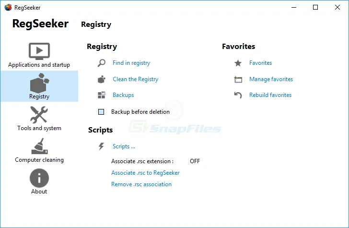This screenshot has width=349, height=228.
Task: Open the About info icon
Action: (39, 178)
